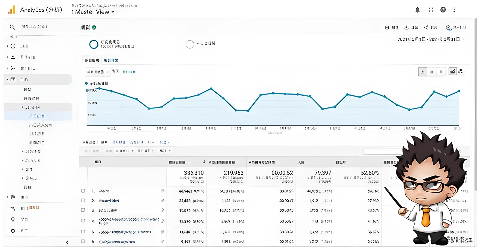
Task: Switch to the second tab above the chart
Action: click(111, 60)
